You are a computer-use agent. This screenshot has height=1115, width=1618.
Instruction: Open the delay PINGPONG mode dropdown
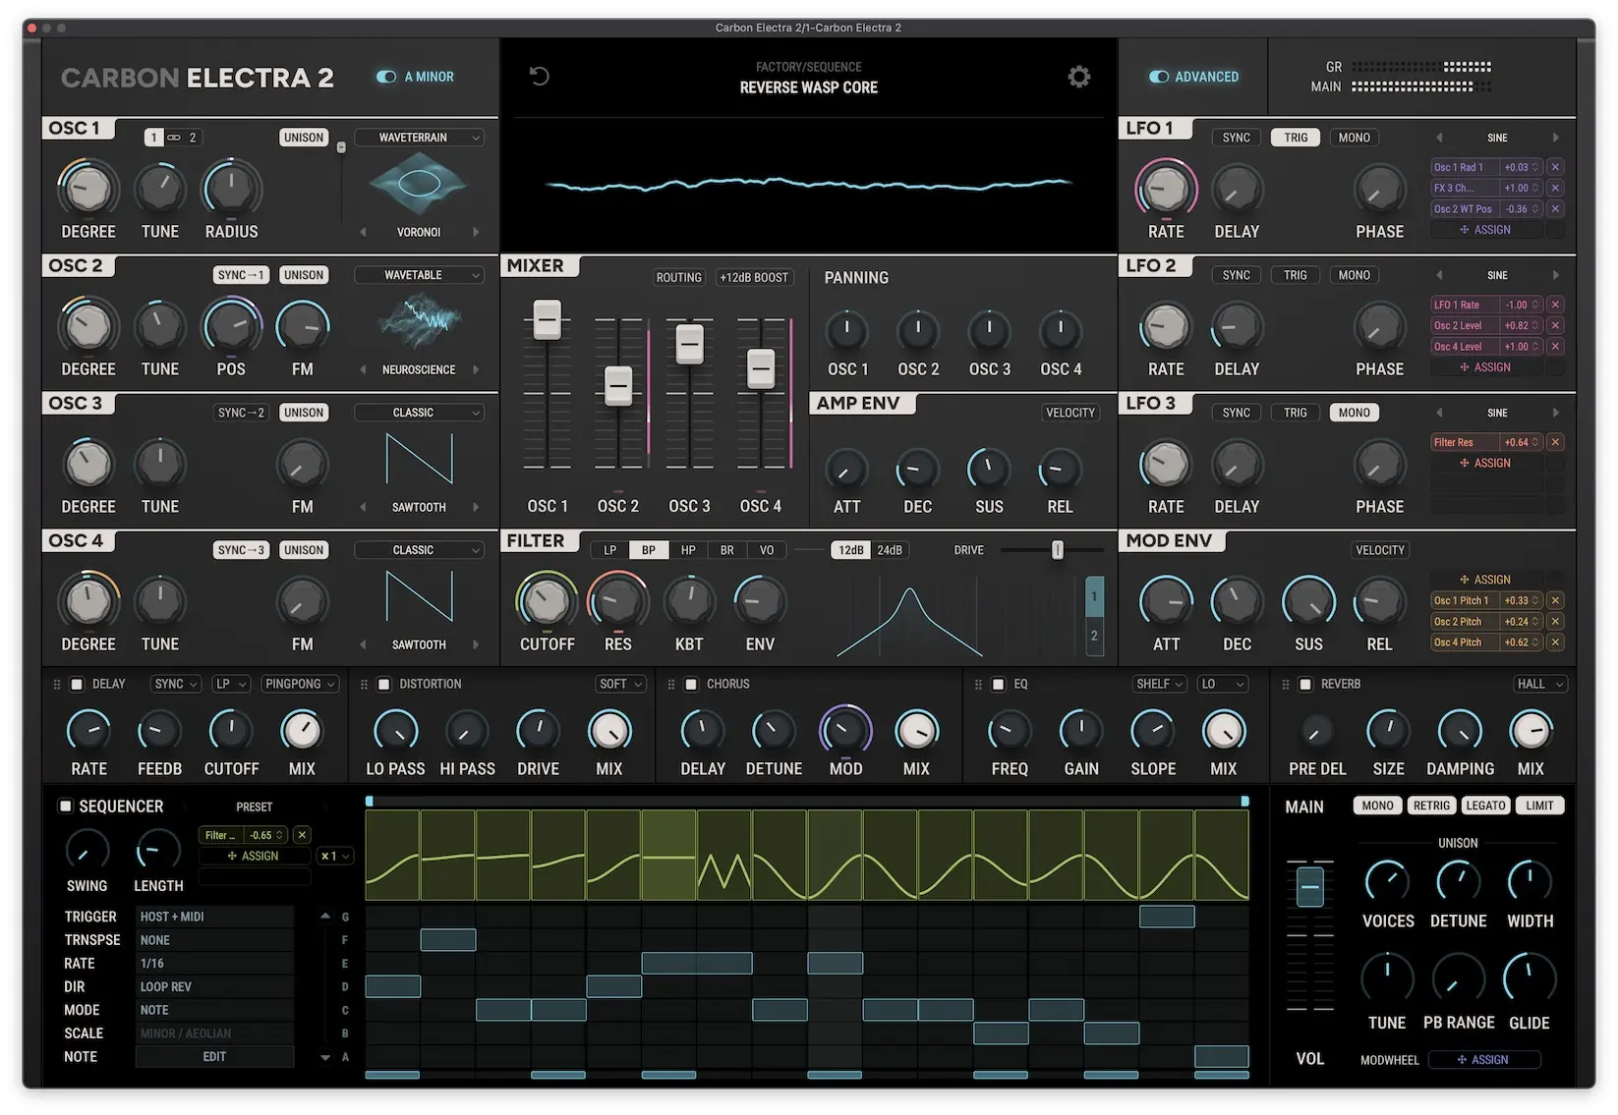(x=300, y=684)
